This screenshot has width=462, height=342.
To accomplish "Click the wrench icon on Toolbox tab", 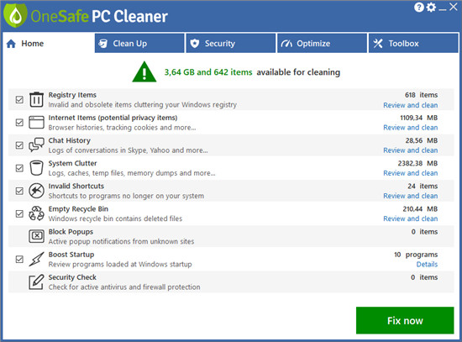I will pos(378,44).
